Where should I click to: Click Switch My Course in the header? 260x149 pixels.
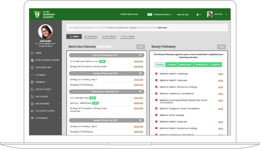pyautogui.click(x=129, y=14)
